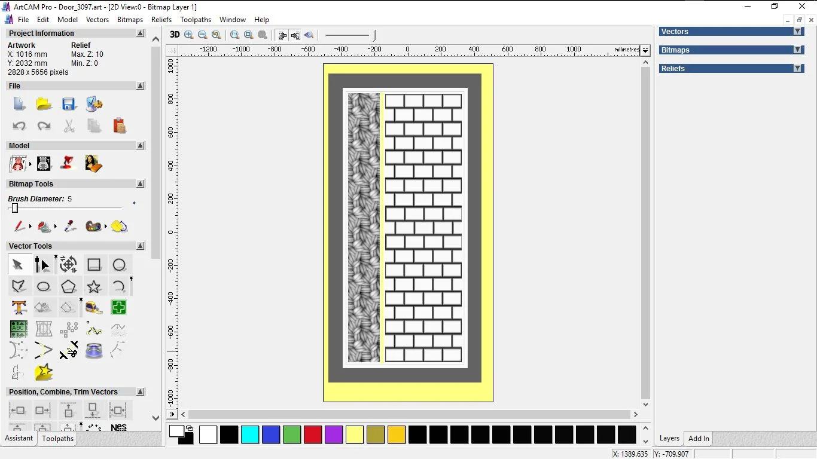Collapse the Project Information section
Image resolution: width=817 pixels, height=459 pixels.
pyautogui.click(x=141, y=33)
